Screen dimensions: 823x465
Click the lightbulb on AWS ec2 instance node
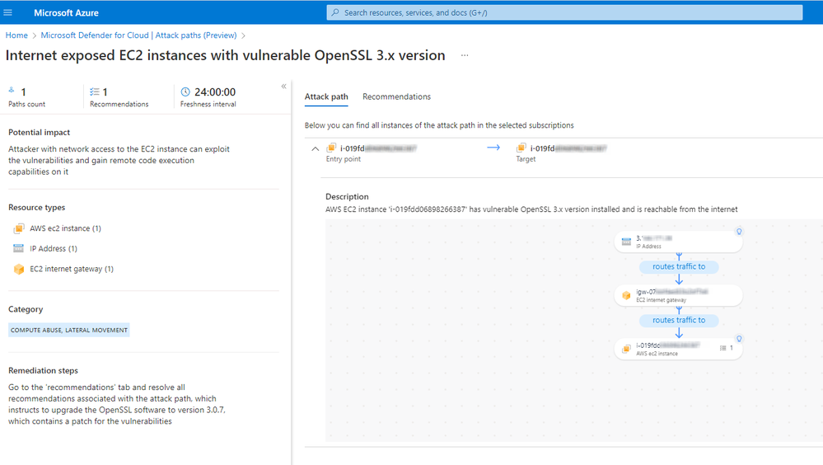(x=739, y=339)
